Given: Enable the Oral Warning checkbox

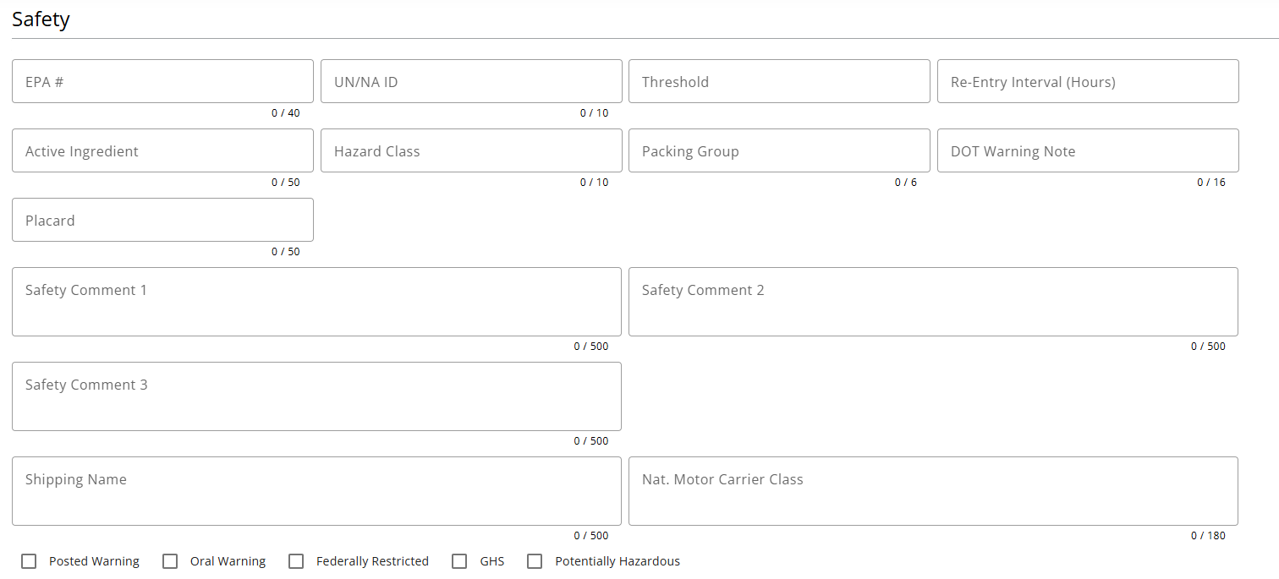Looking at the screenshot, I should point(170,561).
